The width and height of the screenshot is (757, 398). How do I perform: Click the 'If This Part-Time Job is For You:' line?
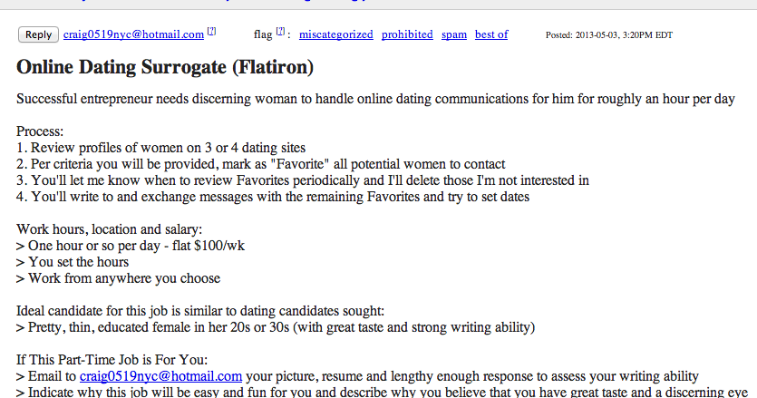coord(112,360)
